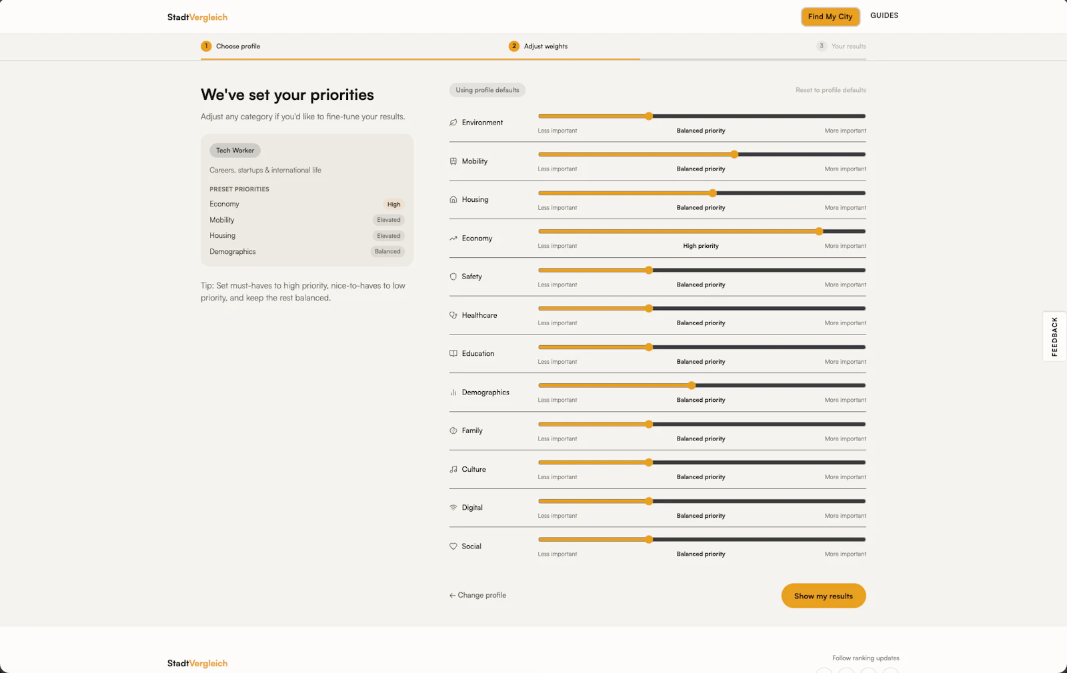Click the 'PRESET PRIORITIES' heading
Screen dimensions: 1067x673
pyautogui.click(x=239, y=189)
